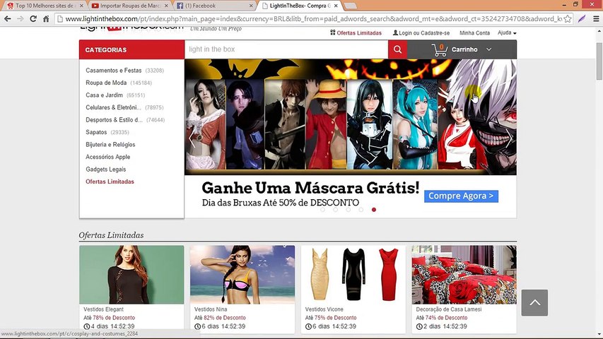603x339 pixels.
Task: Select the second banner slide dot
Action: click(x=335, y=210)
